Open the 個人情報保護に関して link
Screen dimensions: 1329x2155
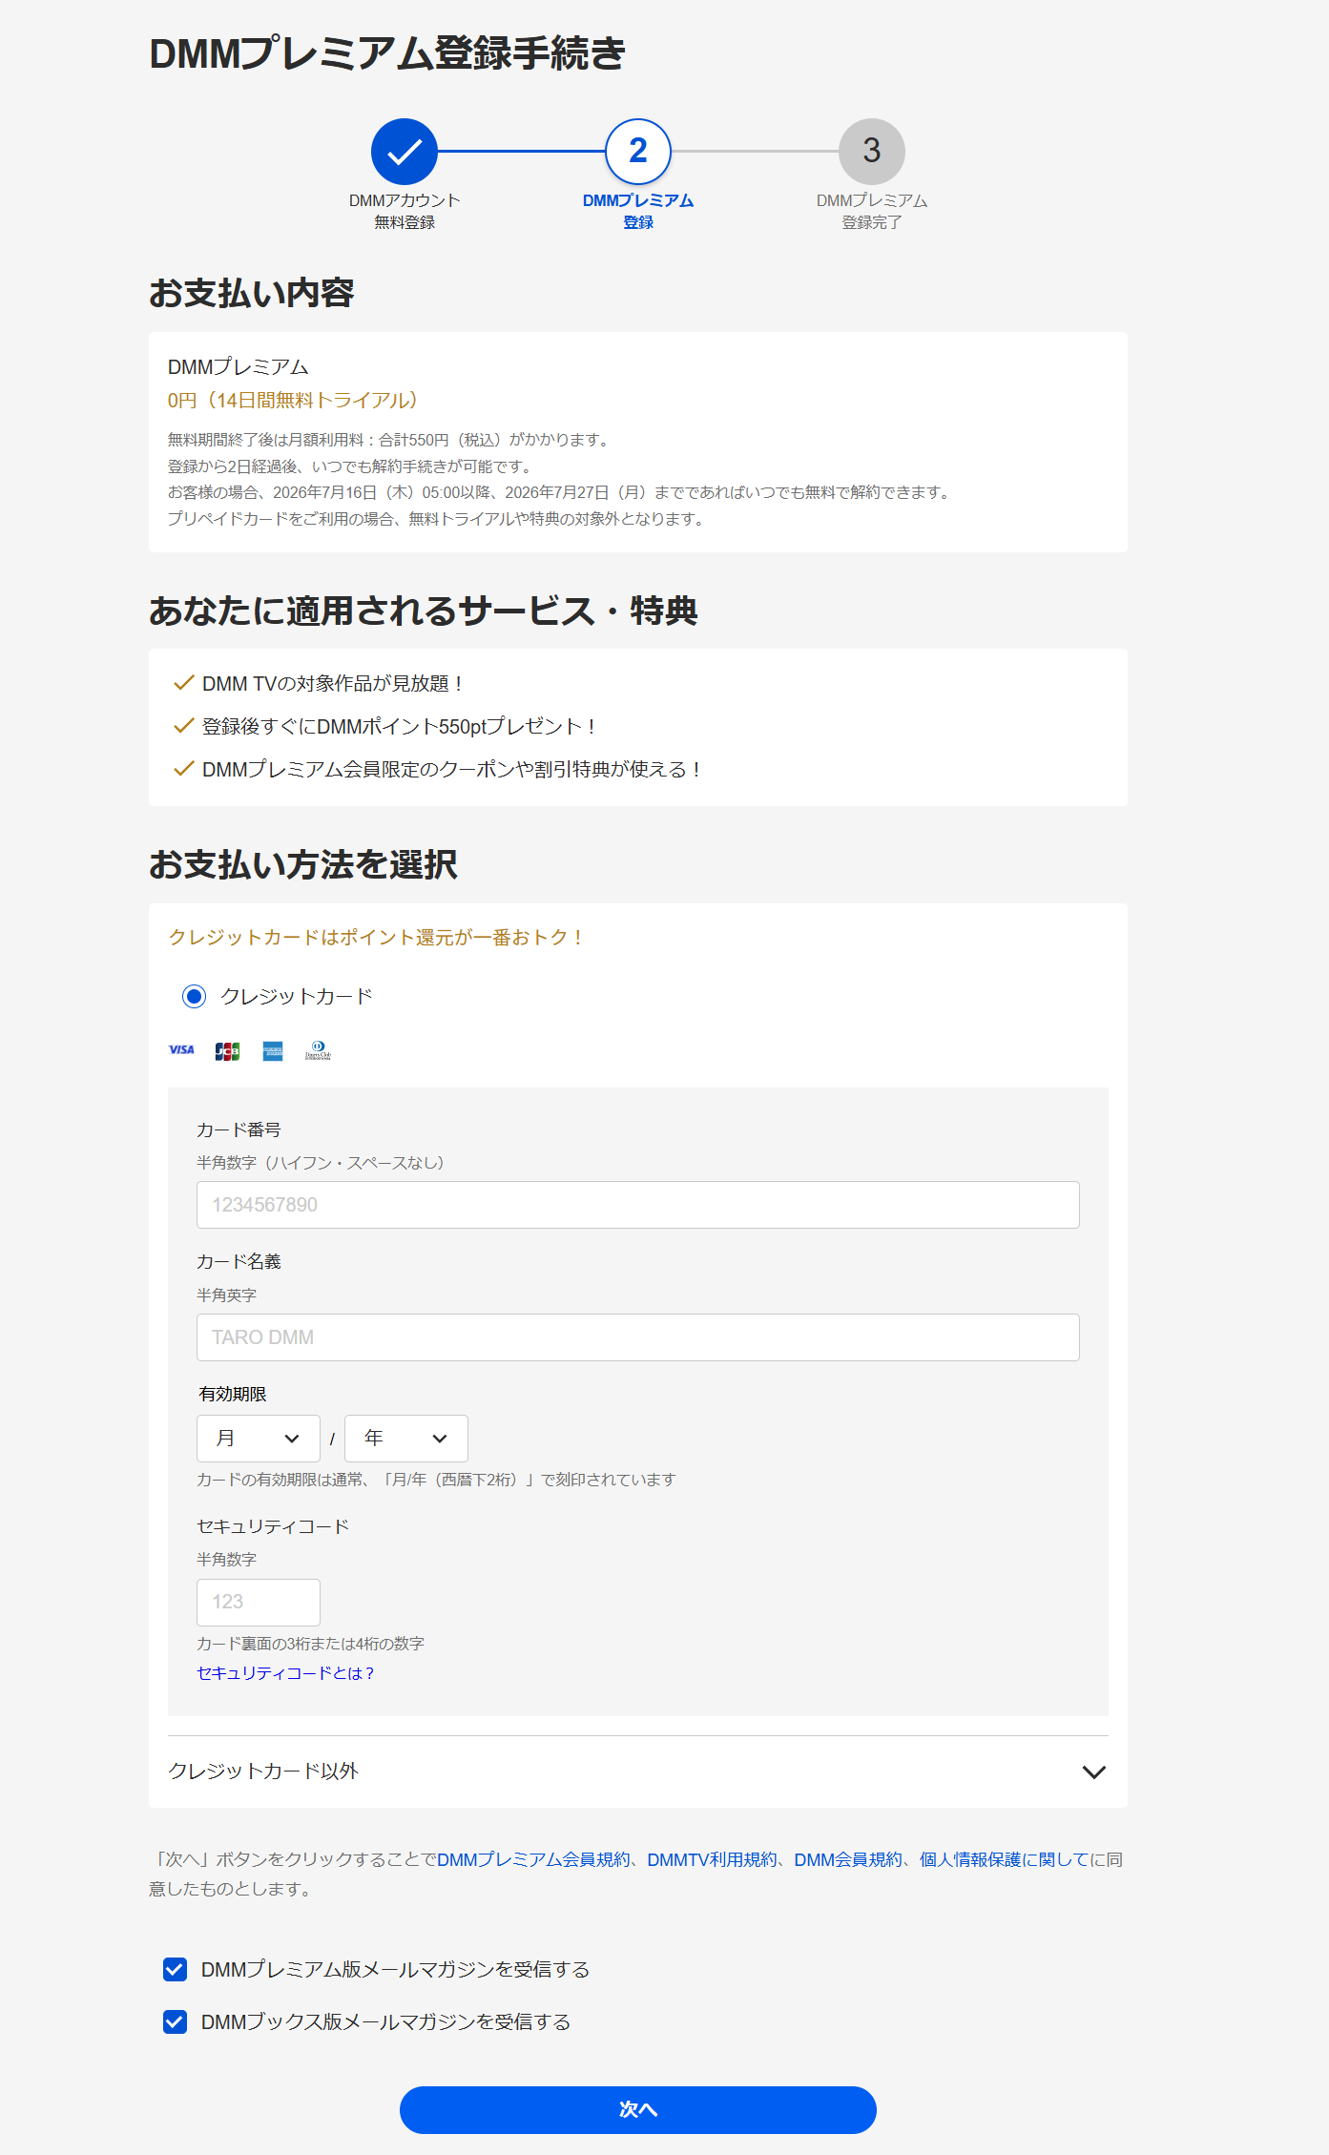click(x=1004, y=1859)
